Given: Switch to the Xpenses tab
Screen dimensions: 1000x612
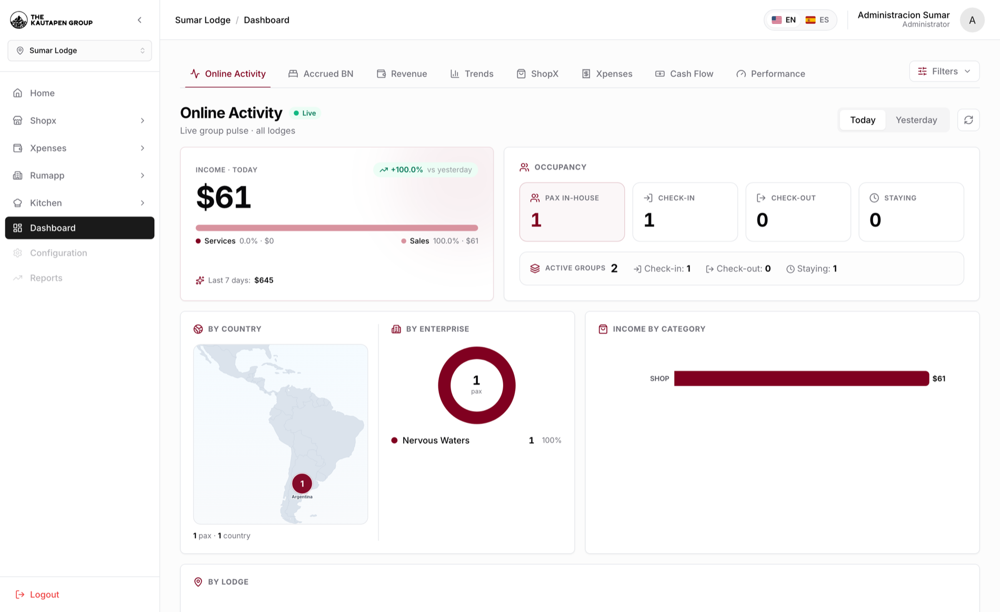Looking at the screenshot, I should coord(607,74).
